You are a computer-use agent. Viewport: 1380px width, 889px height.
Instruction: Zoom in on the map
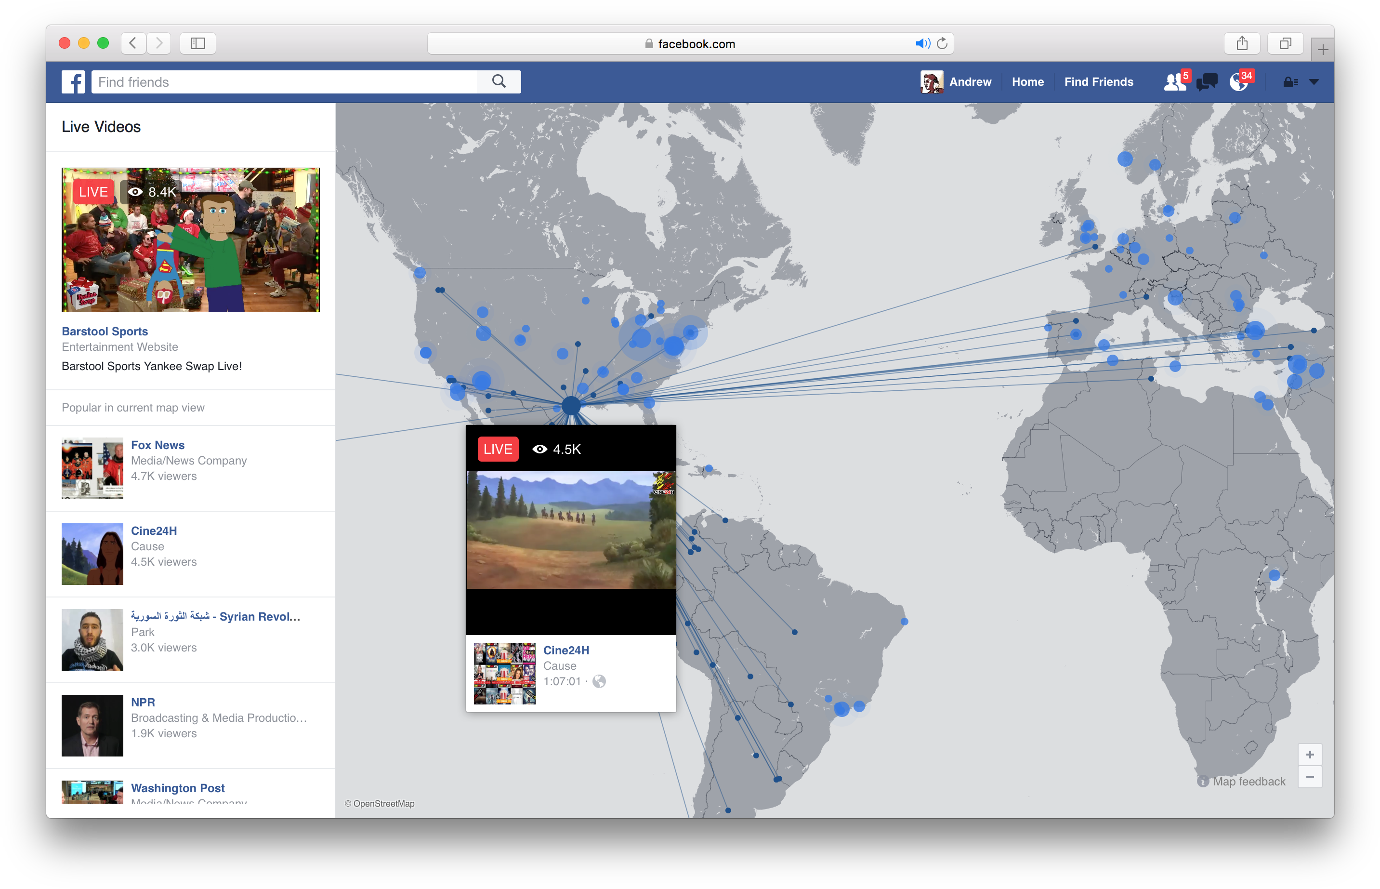1310,755
